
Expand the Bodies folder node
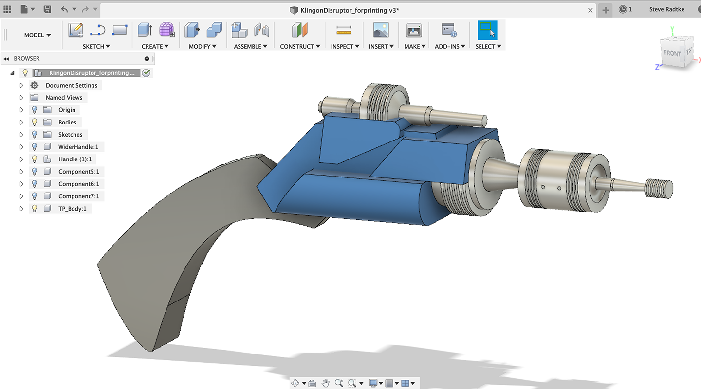coord(21,122)
